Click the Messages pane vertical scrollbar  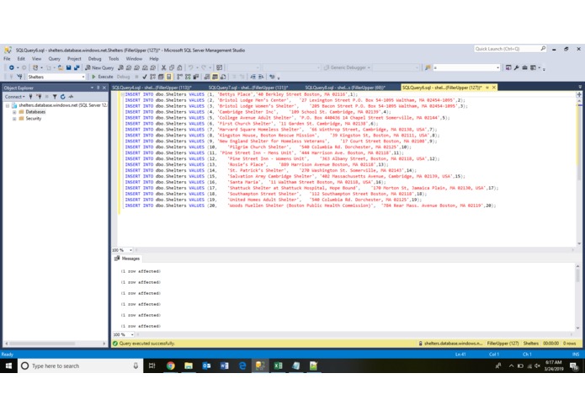[x=577, y=297]
